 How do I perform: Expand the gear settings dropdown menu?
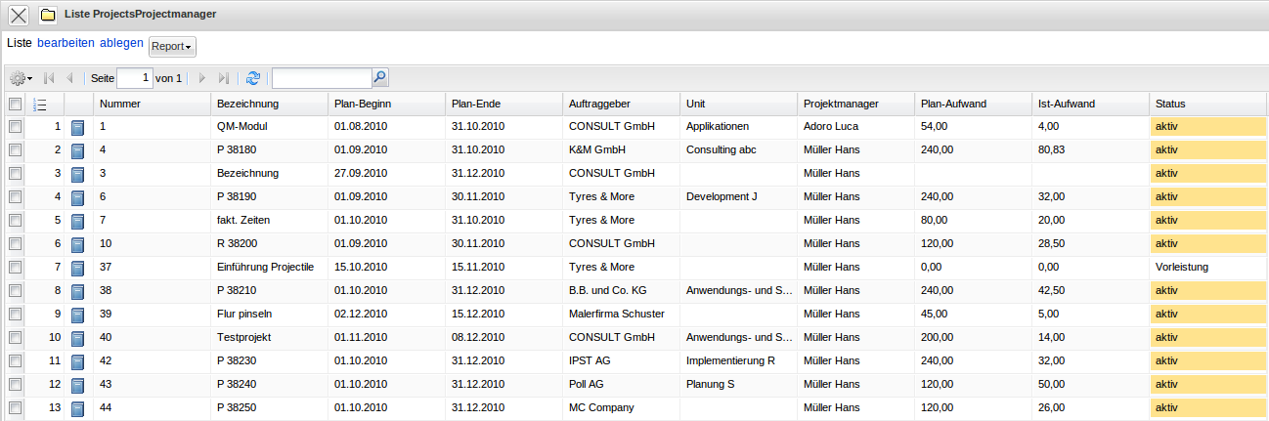pyautogui.click(x=21, y=78)
